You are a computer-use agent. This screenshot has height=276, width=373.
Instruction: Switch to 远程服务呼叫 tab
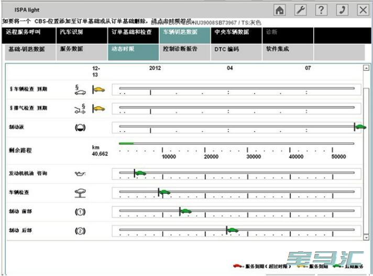click(x=28, y=36)
